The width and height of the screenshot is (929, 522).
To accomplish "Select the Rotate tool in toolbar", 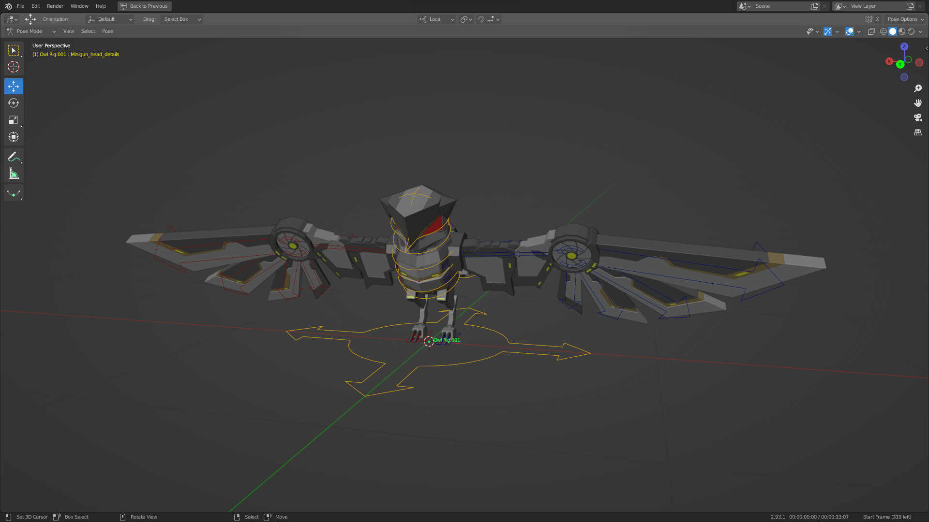I will tap(14, 103).
